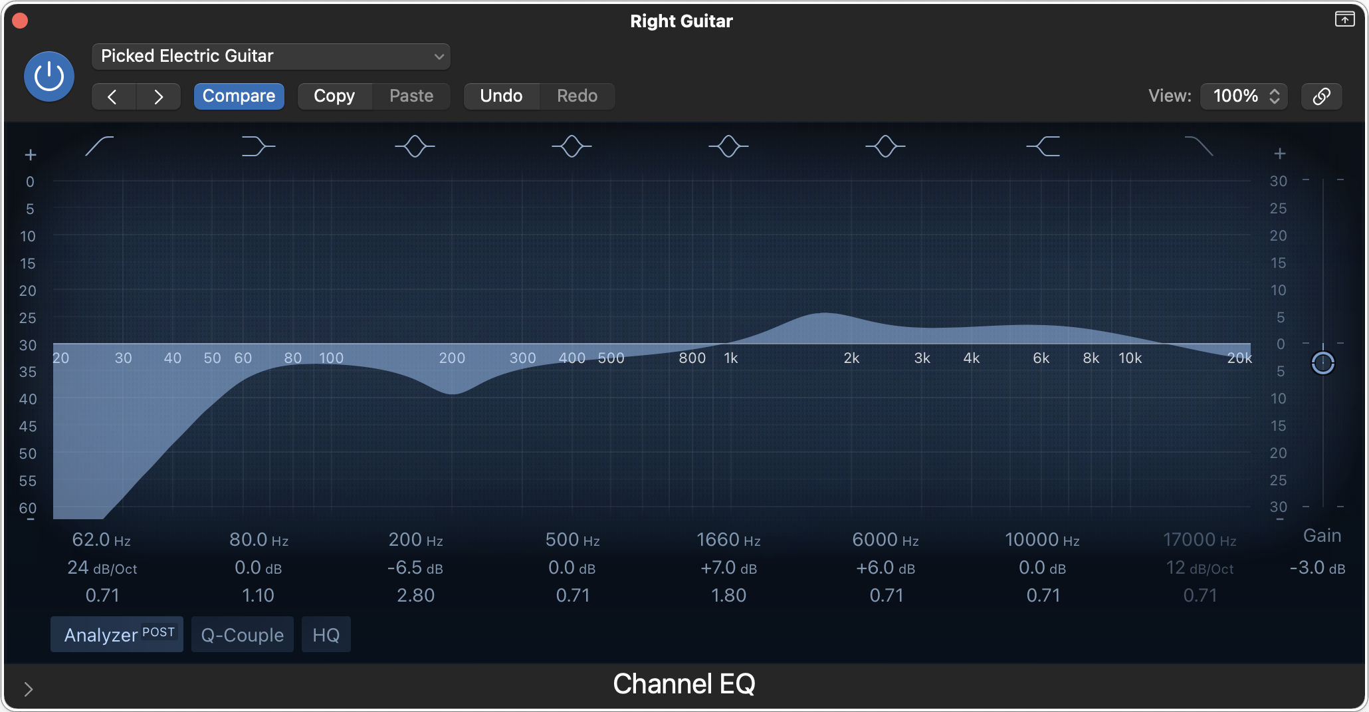
Task: Undo the last change
Action: 502,96
